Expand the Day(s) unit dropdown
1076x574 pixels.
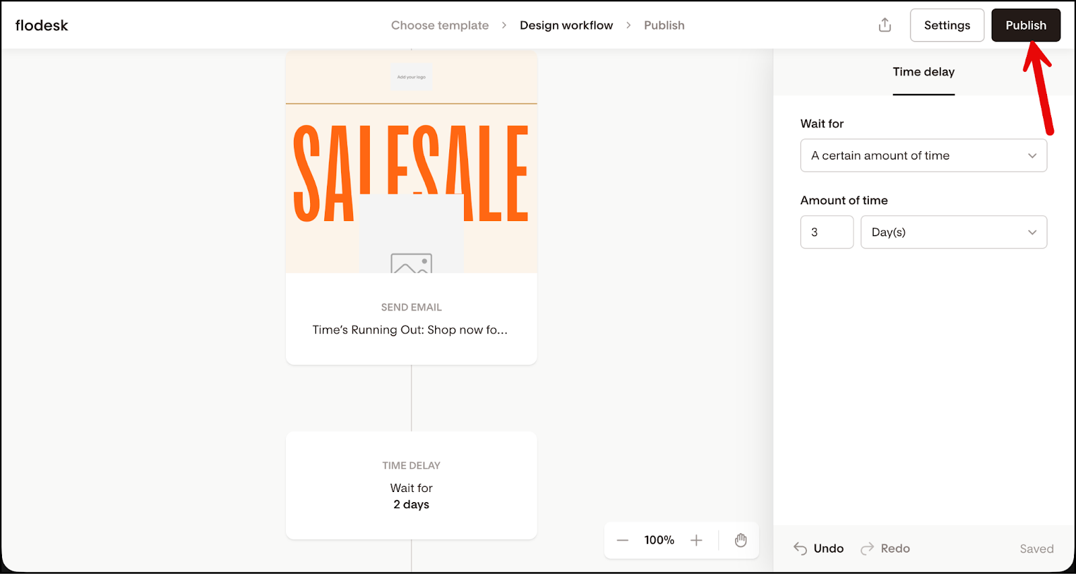[953, 233]
